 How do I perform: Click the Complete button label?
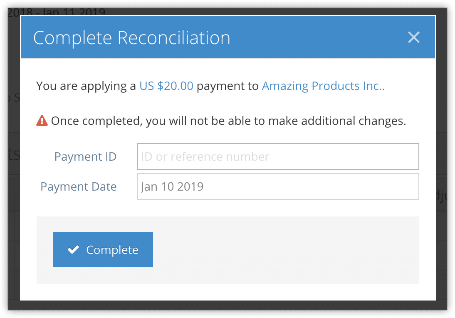[x=112, y=250]
